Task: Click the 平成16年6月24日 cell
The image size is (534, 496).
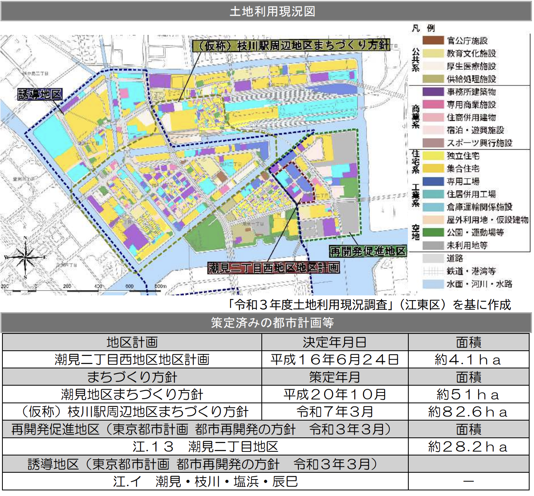Action: click(335, 360)
